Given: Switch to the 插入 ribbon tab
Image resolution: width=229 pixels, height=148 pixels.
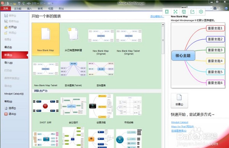Looking at the screenshot, I should click(29, 9).
